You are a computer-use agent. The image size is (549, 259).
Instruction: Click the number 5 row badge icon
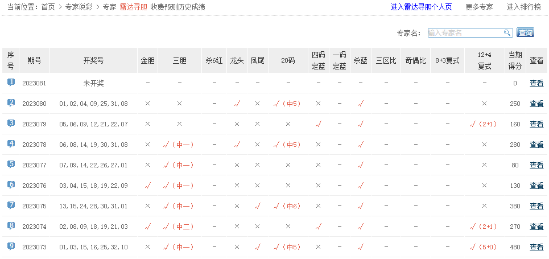pos(11,165)
